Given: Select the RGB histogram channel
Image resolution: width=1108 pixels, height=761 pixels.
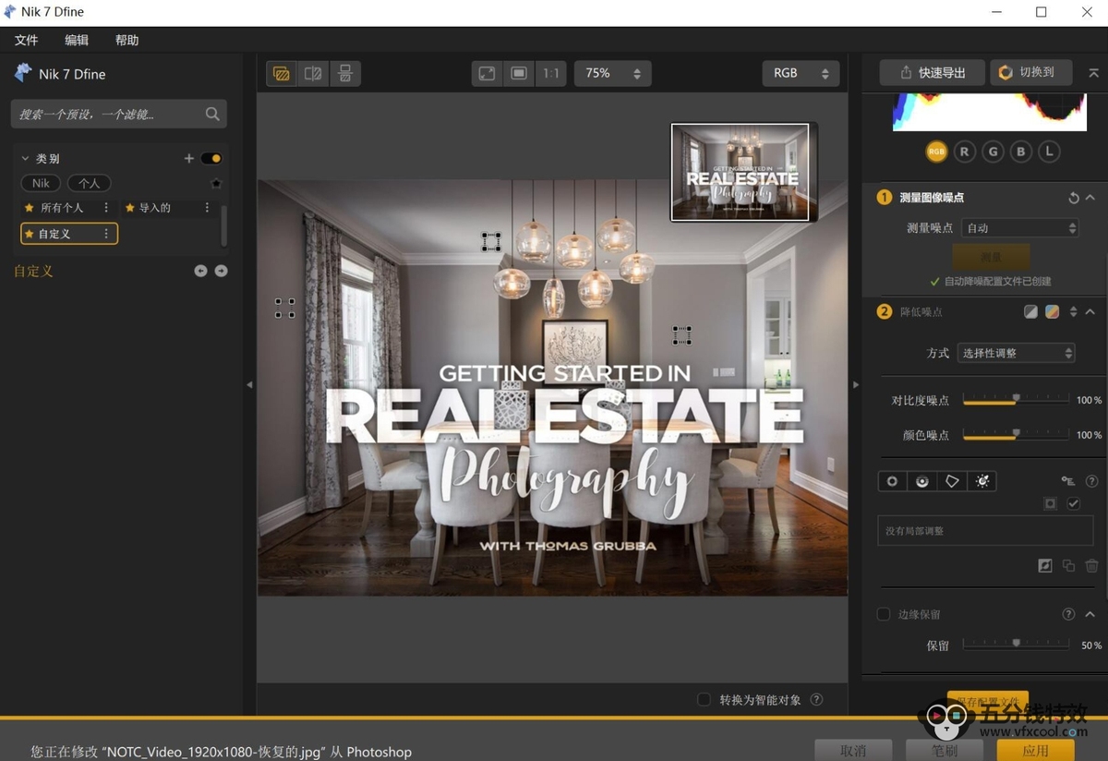Looking at the screenshot, I should [936, 151].
